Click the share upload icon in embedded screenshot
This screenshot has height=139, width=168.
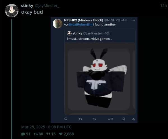[134, 119]
